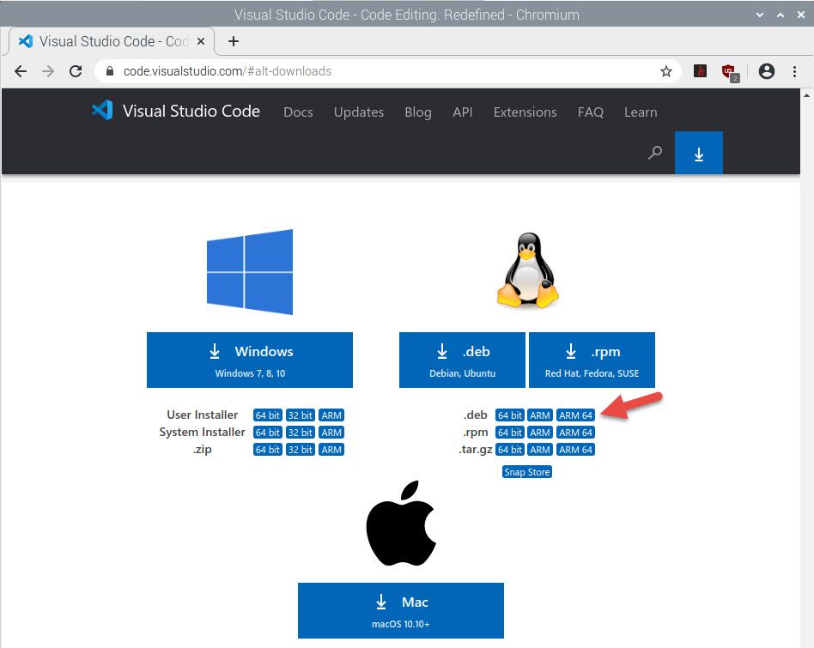This screenshot has width=814, height=648.
Task: Click Linux .tar.gz ARM link
Action: point(540,449)
